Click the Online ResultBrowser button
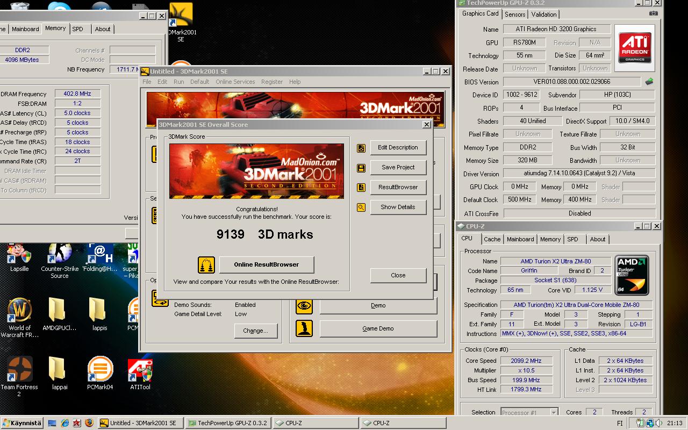688x430 pixels. click(x=266, y=264)
